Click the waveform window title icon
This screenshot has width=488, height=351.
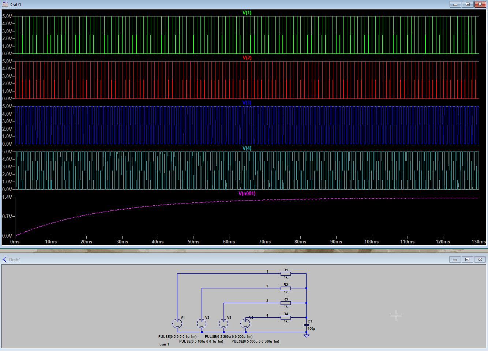(x=5, y=4)
